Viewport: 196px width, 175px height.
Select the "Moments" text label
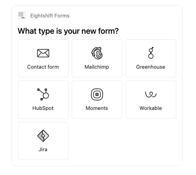[x=97, y=108]
